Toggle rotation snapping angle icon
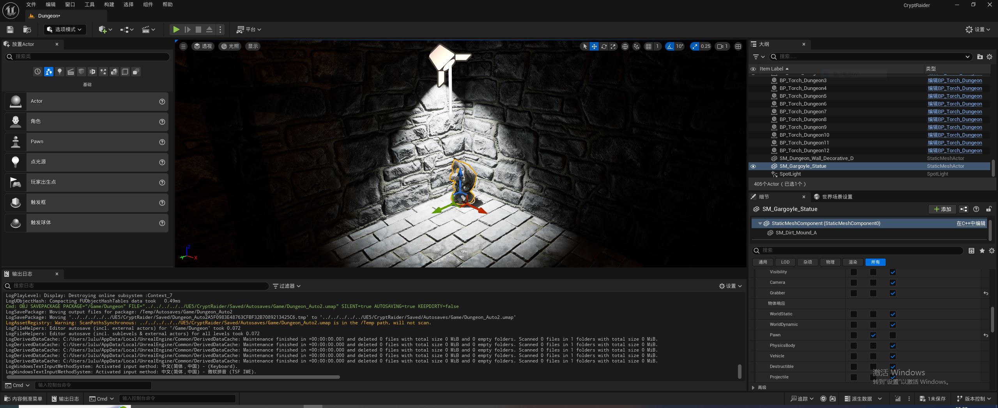 670,46
